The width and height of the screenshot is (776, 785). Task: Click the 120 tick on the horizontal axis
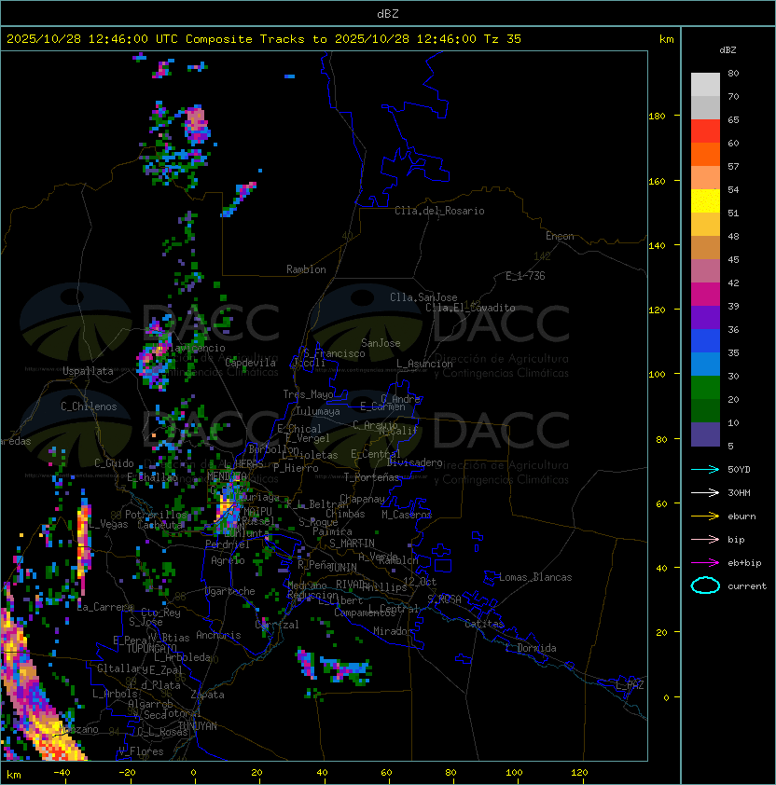(579, 773)
